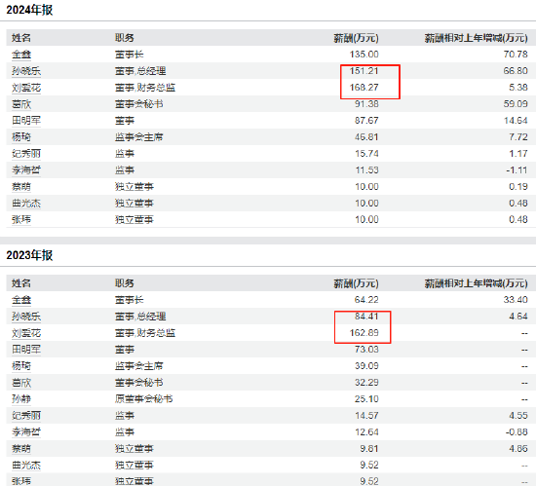536x486 pixels.
Task: Select the change value 66.80
Action: tap(516, 71)
